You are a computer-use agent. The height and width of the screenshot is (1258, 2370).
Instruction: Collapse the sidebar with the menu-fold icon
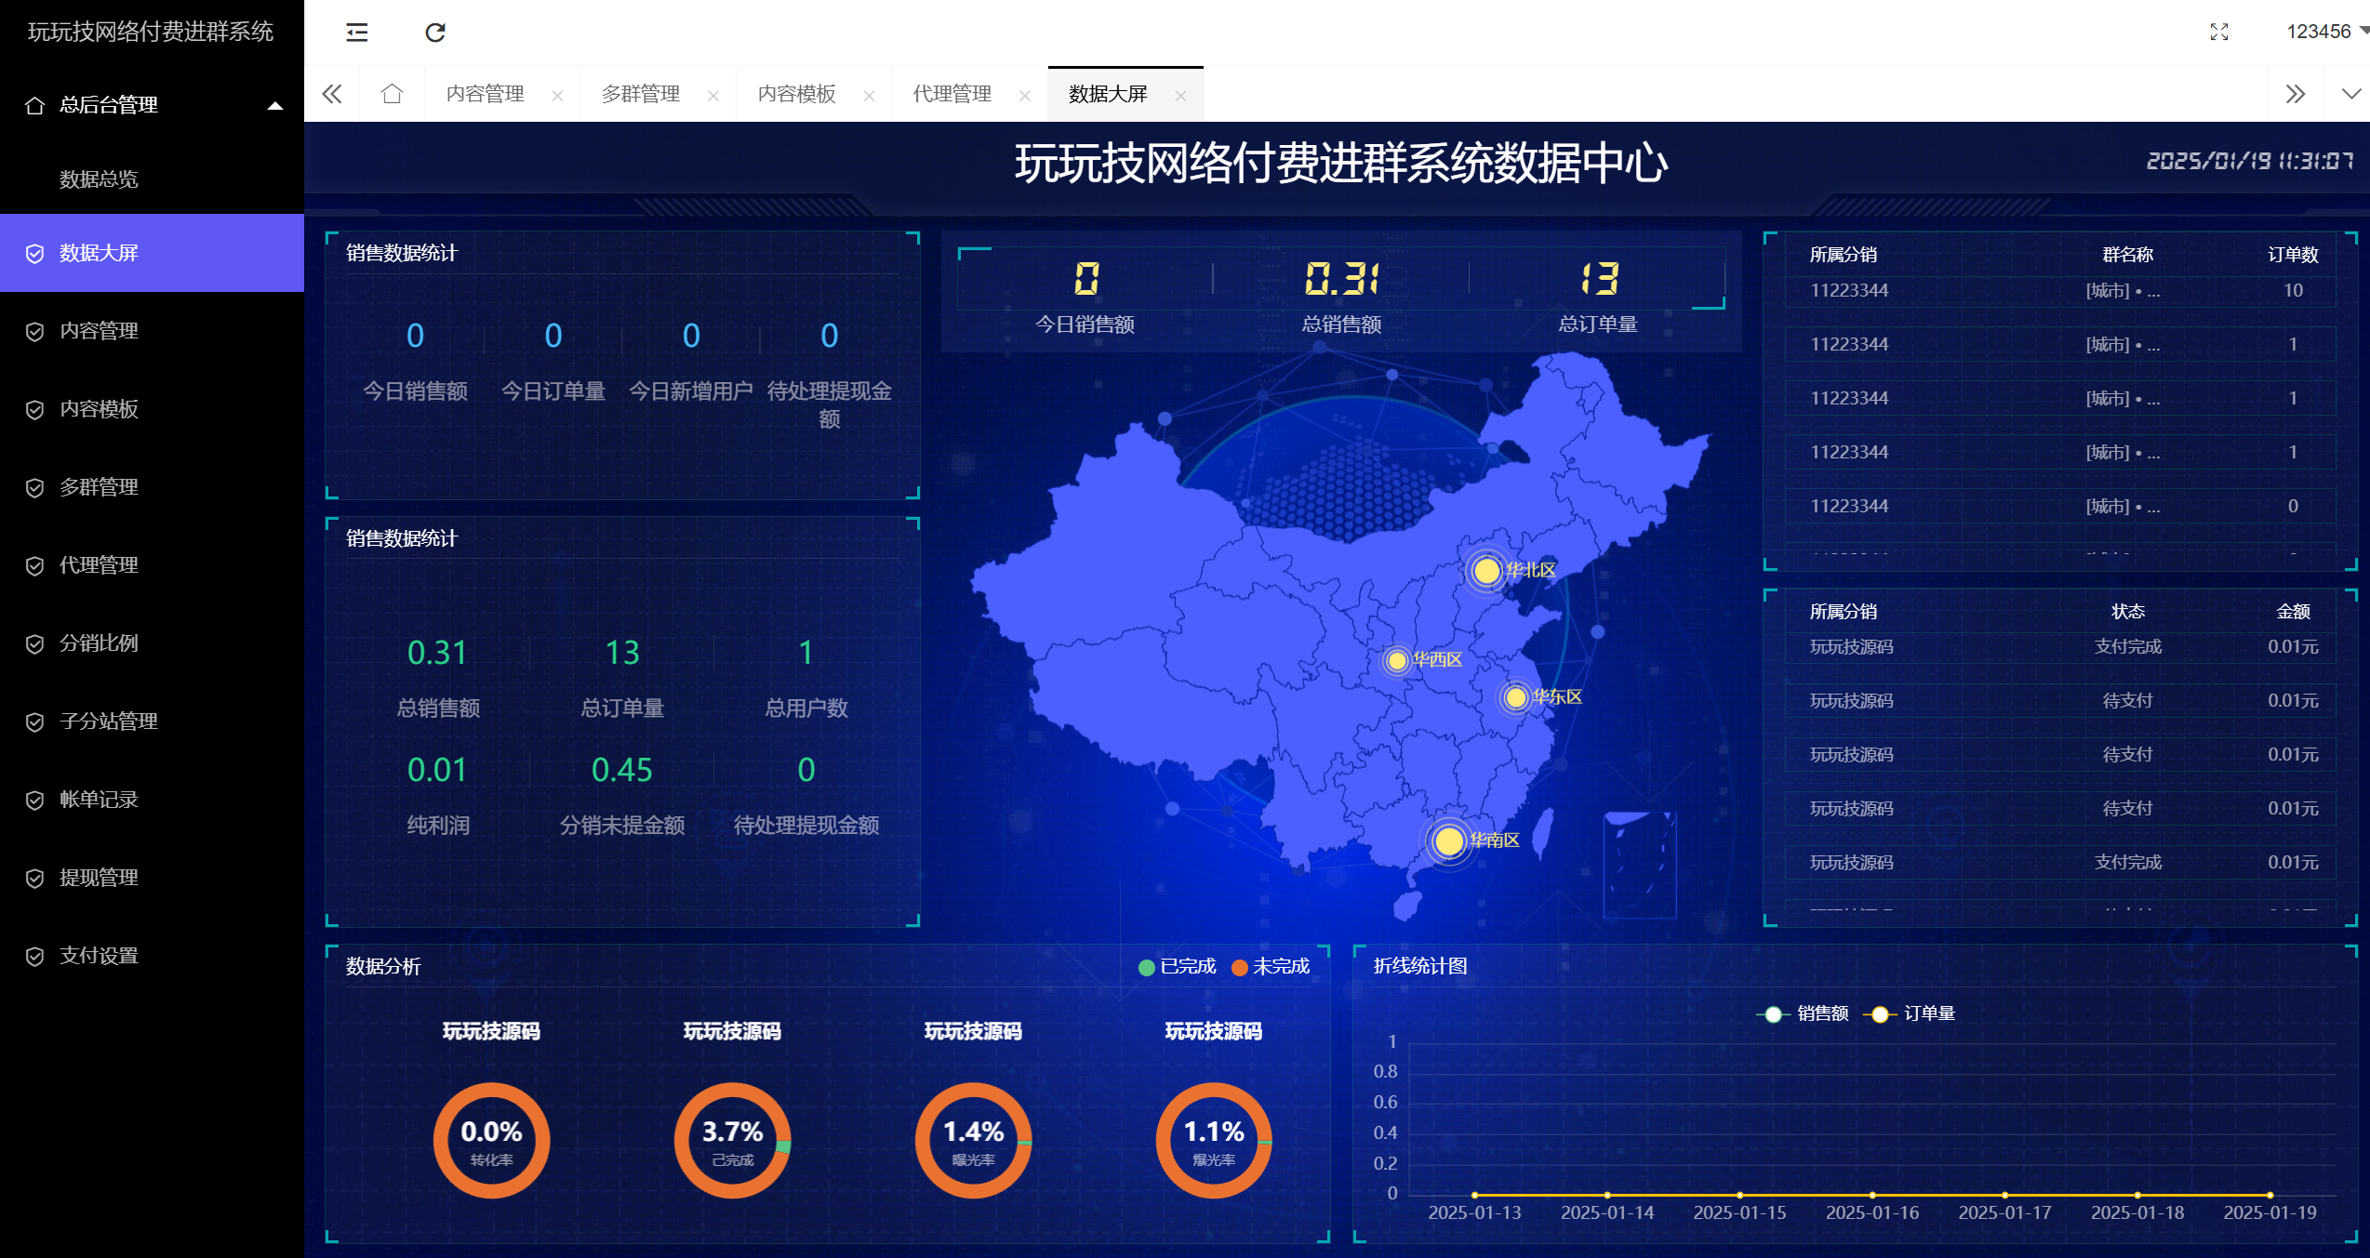point(357,33)
